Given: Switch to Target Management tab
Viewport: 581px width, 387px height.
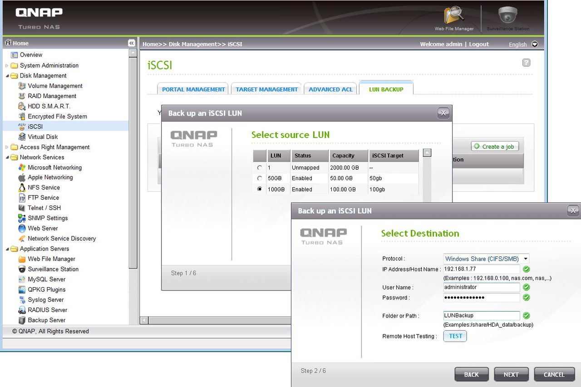Looking at the screenshot, I should (x=266, y=89).
